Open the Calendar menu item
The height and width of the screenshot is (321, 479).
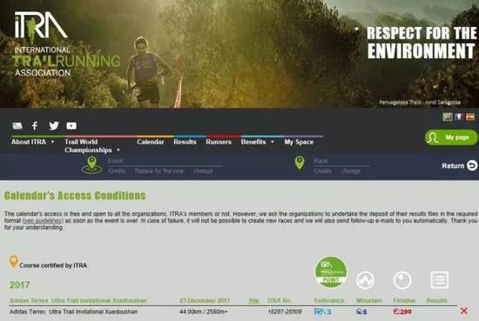[151, 142]
